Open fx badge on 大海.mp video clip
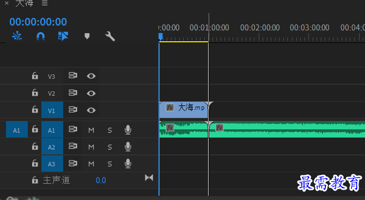Screen dimensions: 365x200 [x=169, y=108]
